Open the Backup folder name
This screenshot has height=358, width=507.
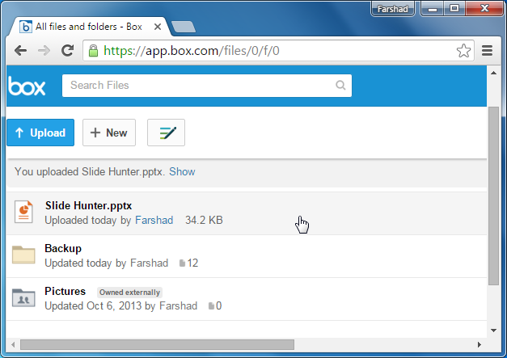tap(63, 249)
